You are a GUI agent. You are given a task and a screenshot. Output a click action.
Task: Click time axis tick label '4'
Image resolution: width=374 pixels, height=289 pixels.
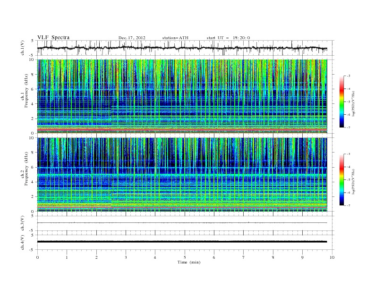coord(155,257)
